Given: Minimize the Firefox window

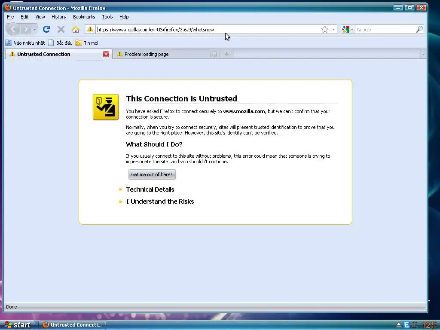Looking at the screenshot, I should point(398,8).
